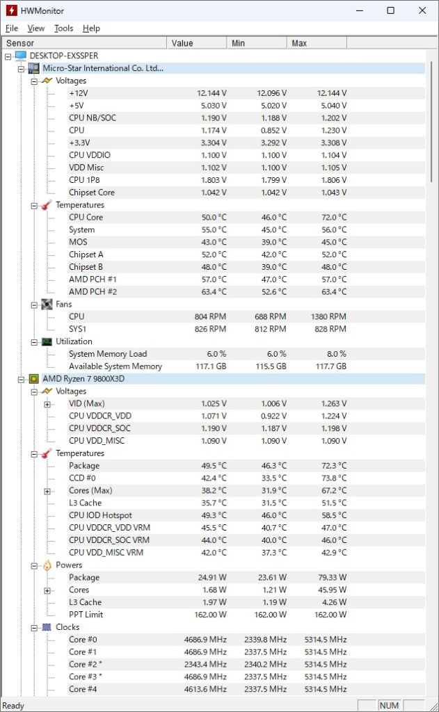Expand the VID (Max) voltage entry

(x=47, y=405)
